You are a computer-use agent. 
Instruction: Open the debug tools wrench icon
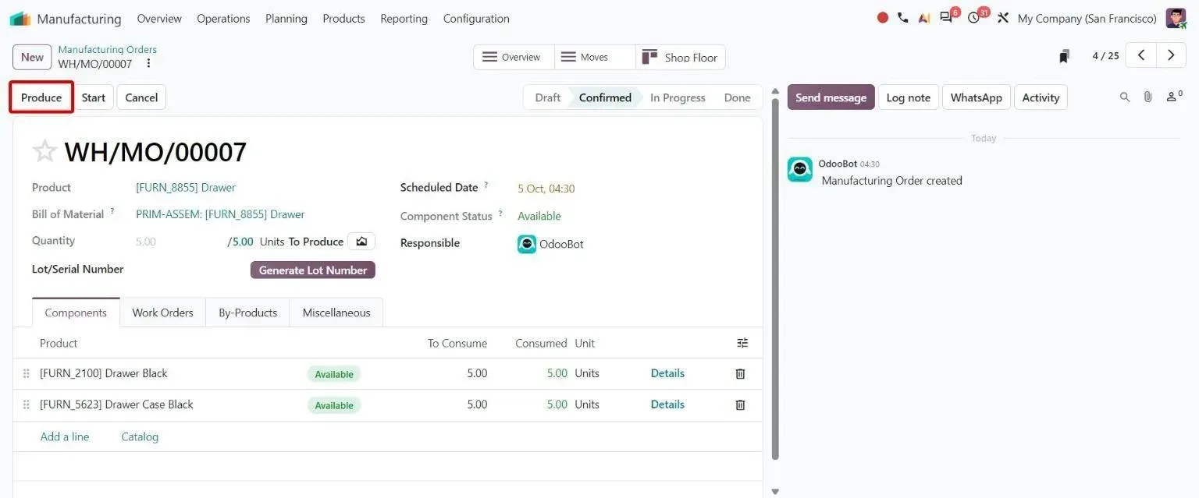[1003, 18]
